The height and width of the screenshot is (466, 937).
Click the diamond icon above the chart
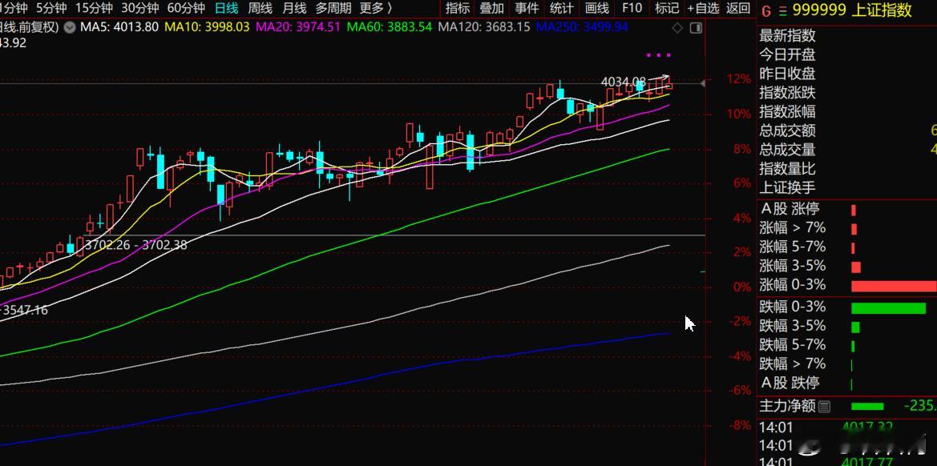(677, 27)
